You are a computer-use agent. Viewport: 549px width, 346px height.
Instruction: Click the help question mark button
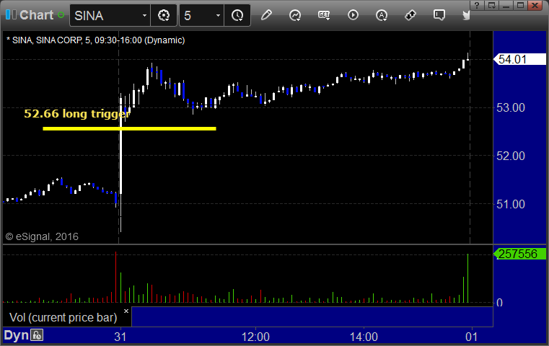click(477, 5)
